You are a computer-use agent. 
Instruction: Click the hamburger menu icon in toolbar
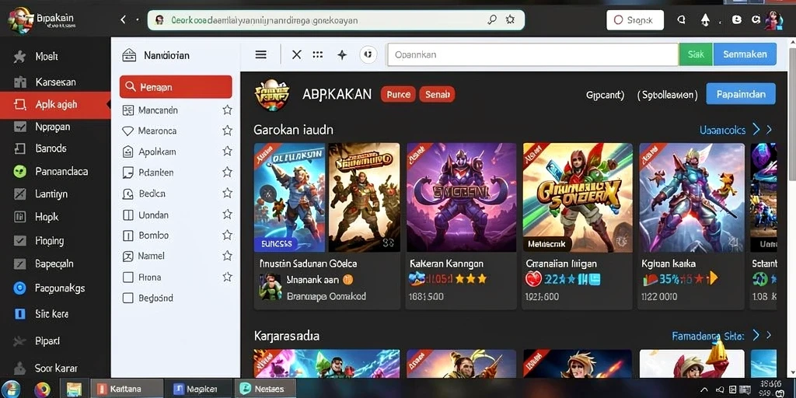point(261,55)
